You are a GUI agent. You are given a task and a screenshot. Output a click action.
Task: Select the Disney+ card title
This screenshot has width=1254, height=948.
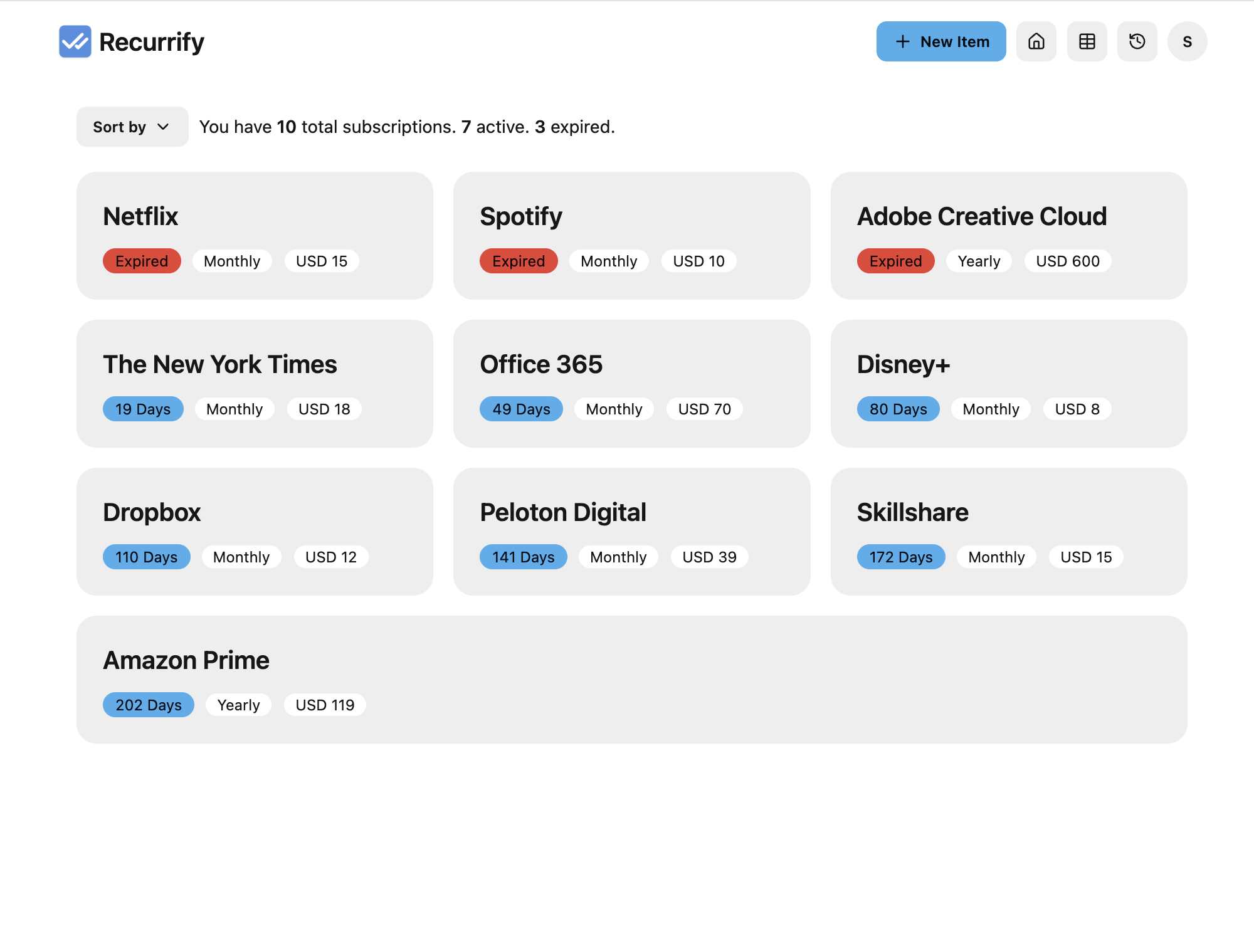tap(904, 364)
